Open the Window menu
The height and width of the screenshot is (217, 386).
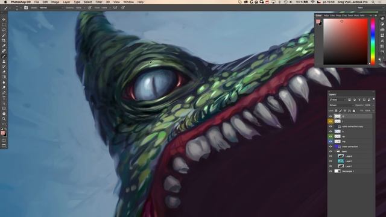(x=128, y=2)
